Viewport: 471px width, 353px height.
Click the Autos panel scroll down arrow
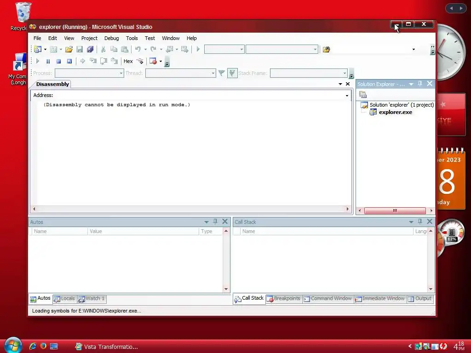tap(226, 289)
